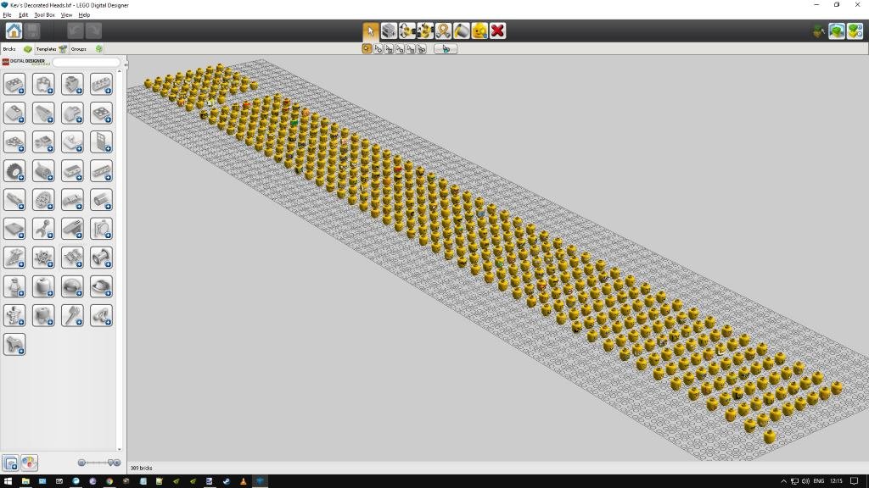Open the Groups tab
This screenshot has height=488, width=869.
79,49
